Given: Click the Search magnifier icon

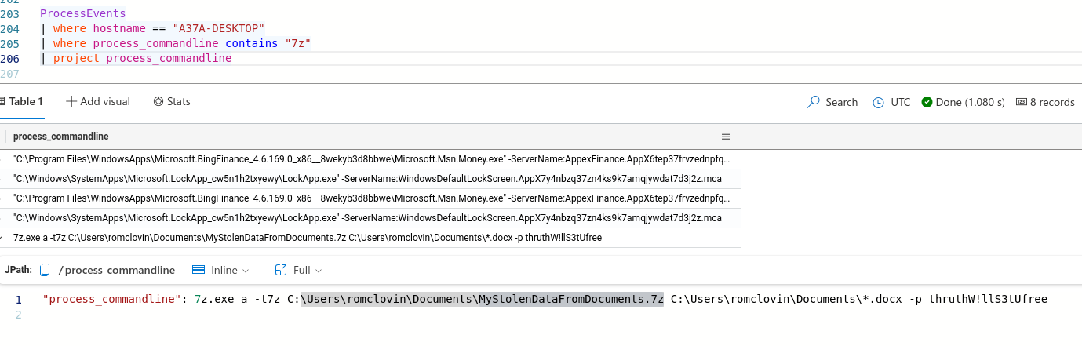Looking at the screenshot, I should 814,102.
